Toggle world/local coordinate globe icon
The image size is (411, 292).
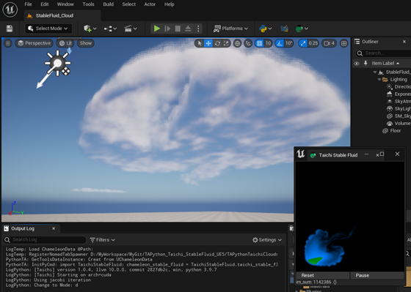237,43
